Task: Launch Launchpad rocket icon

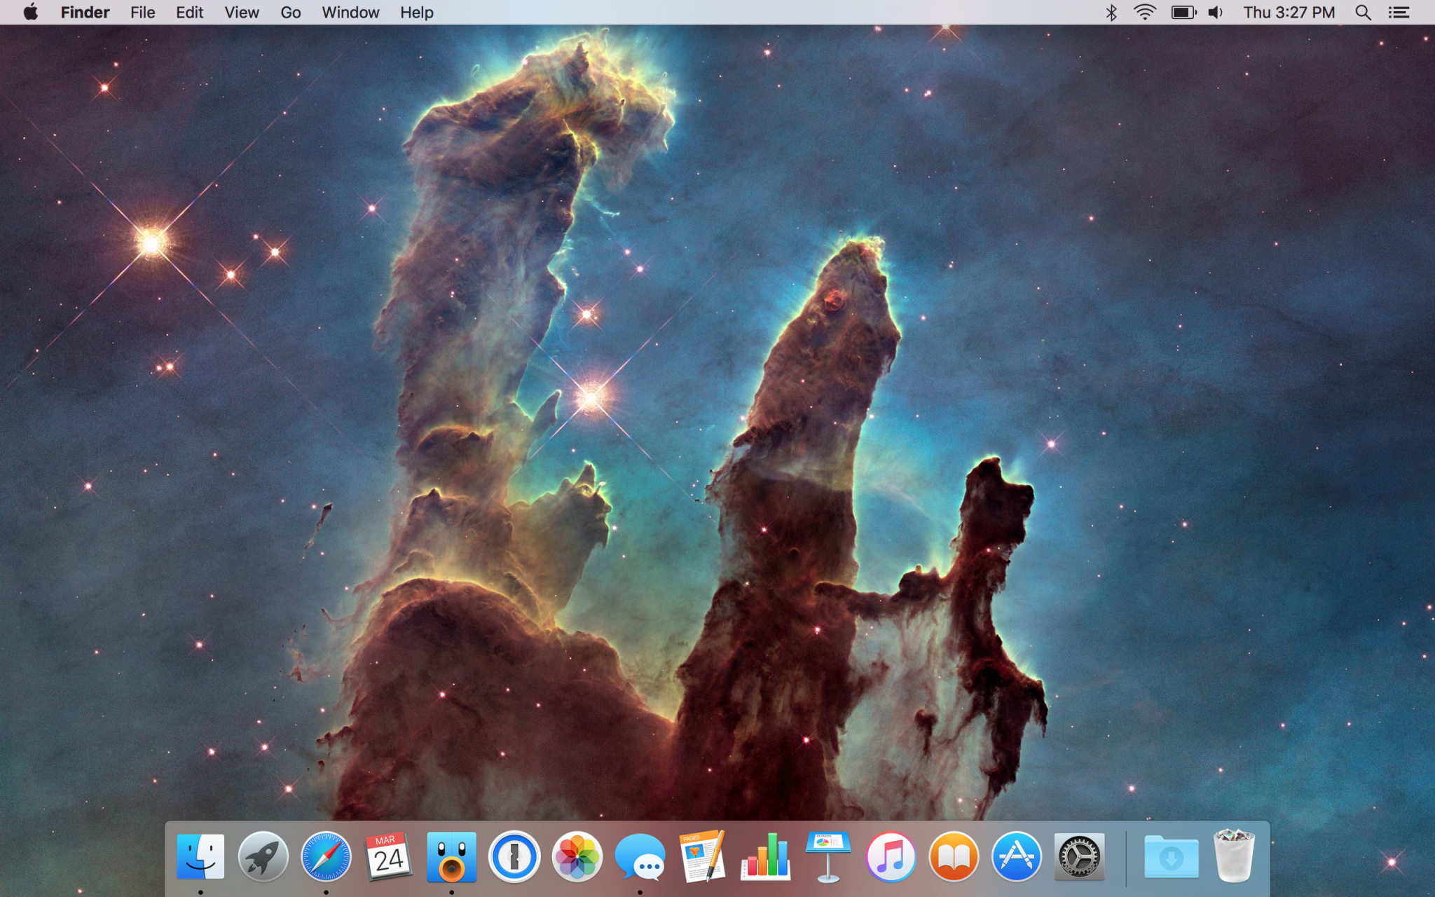Action: point(263,856)
